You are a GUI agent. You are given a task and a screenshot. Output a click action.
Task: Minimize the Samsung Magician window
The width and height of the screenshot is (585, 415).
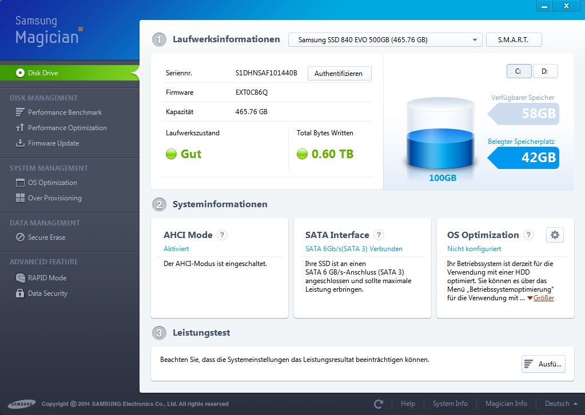544,6
